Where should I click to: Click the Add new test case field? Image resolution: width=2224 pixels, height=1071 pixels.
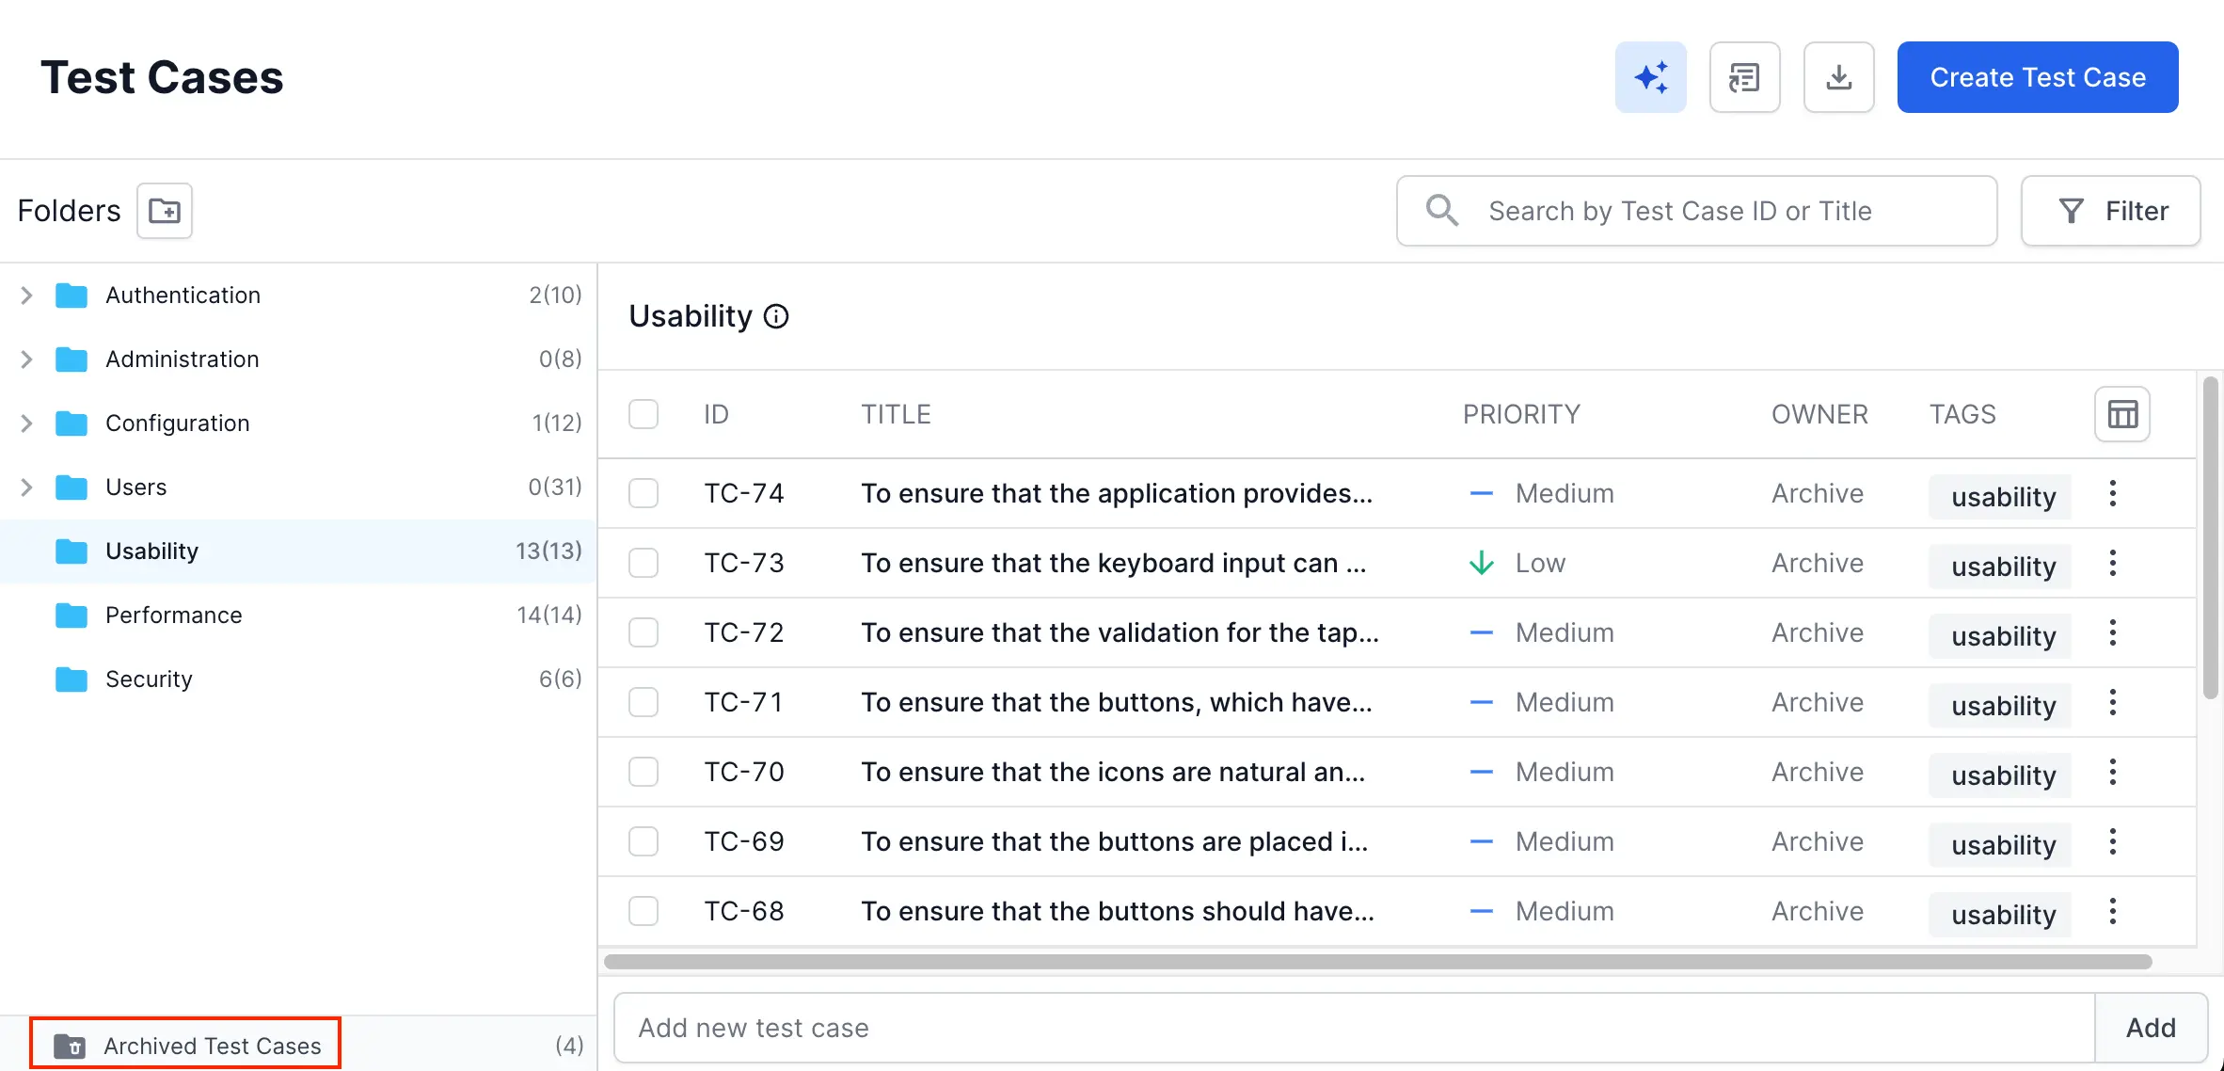pyautogui.click(x=1353, y=1028)
